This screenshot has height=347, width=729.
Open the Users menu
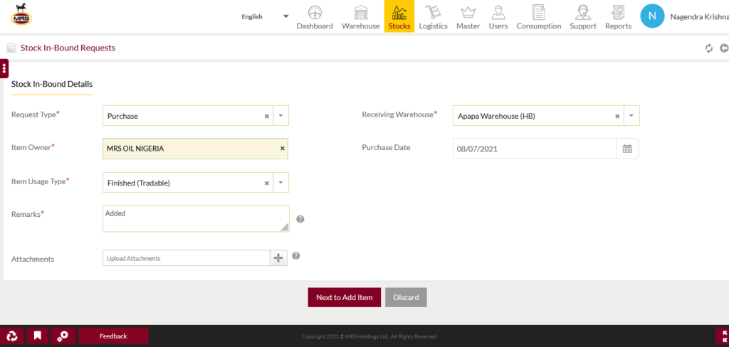click(498, 17)
